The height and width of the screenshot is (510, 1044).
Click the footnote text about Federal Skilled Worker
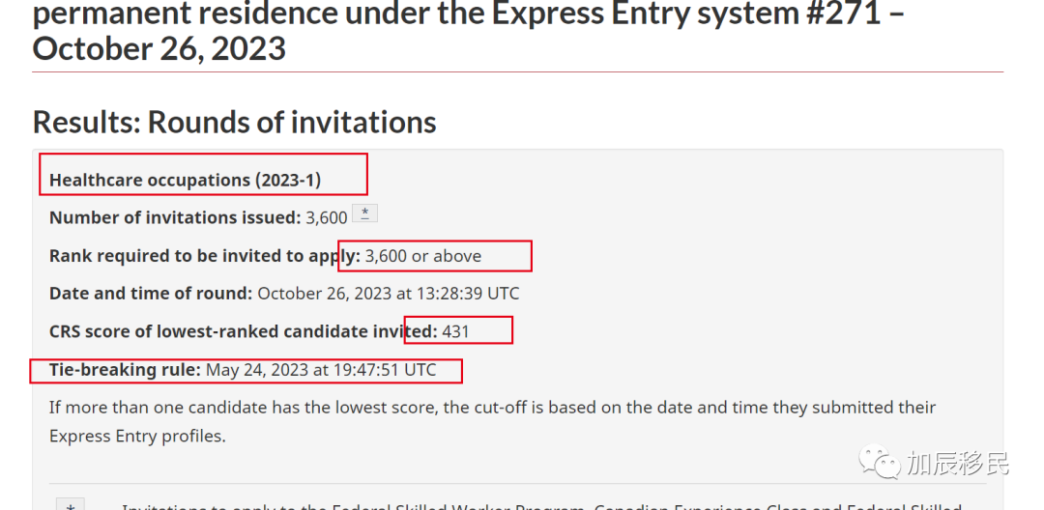click(541, 505)
